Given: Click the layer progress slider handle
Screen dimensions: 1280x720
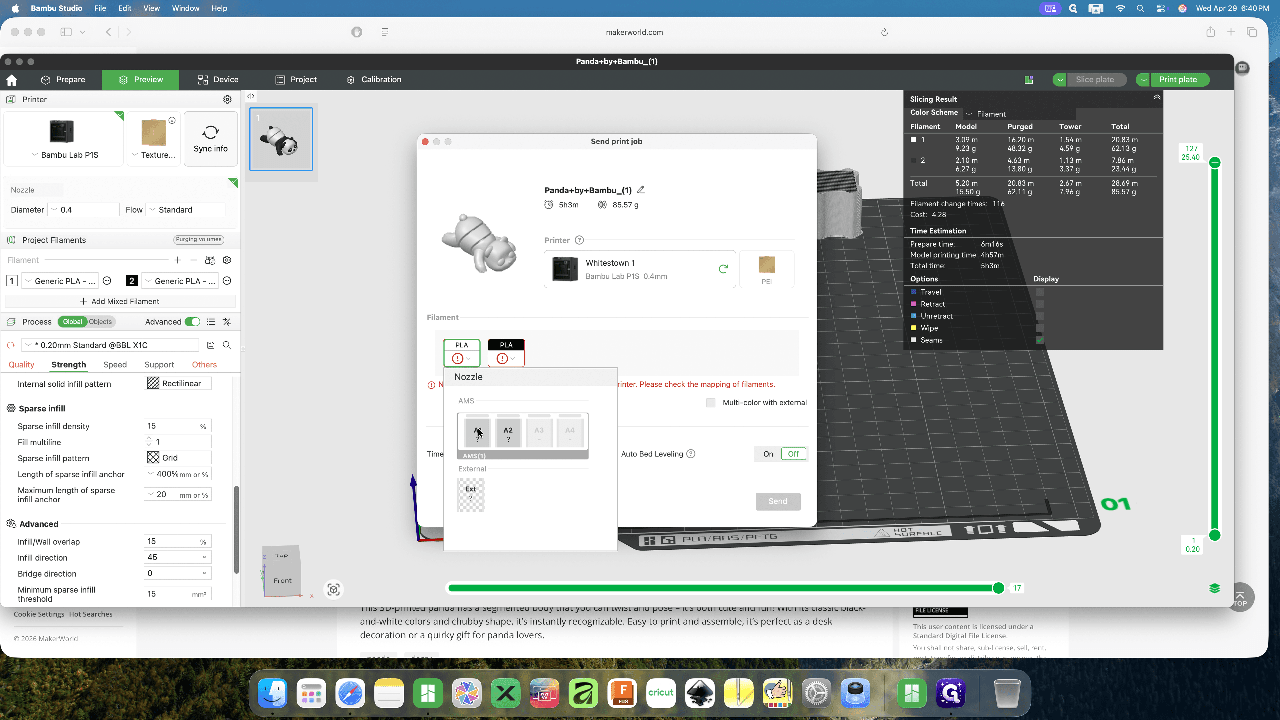Looking at the screenshot, I should pyautogui.click(x=998, y=588).
